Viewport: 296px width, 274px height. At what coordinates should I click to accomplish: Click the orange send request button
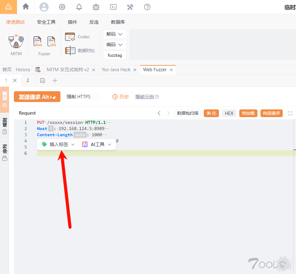[37, 97]
